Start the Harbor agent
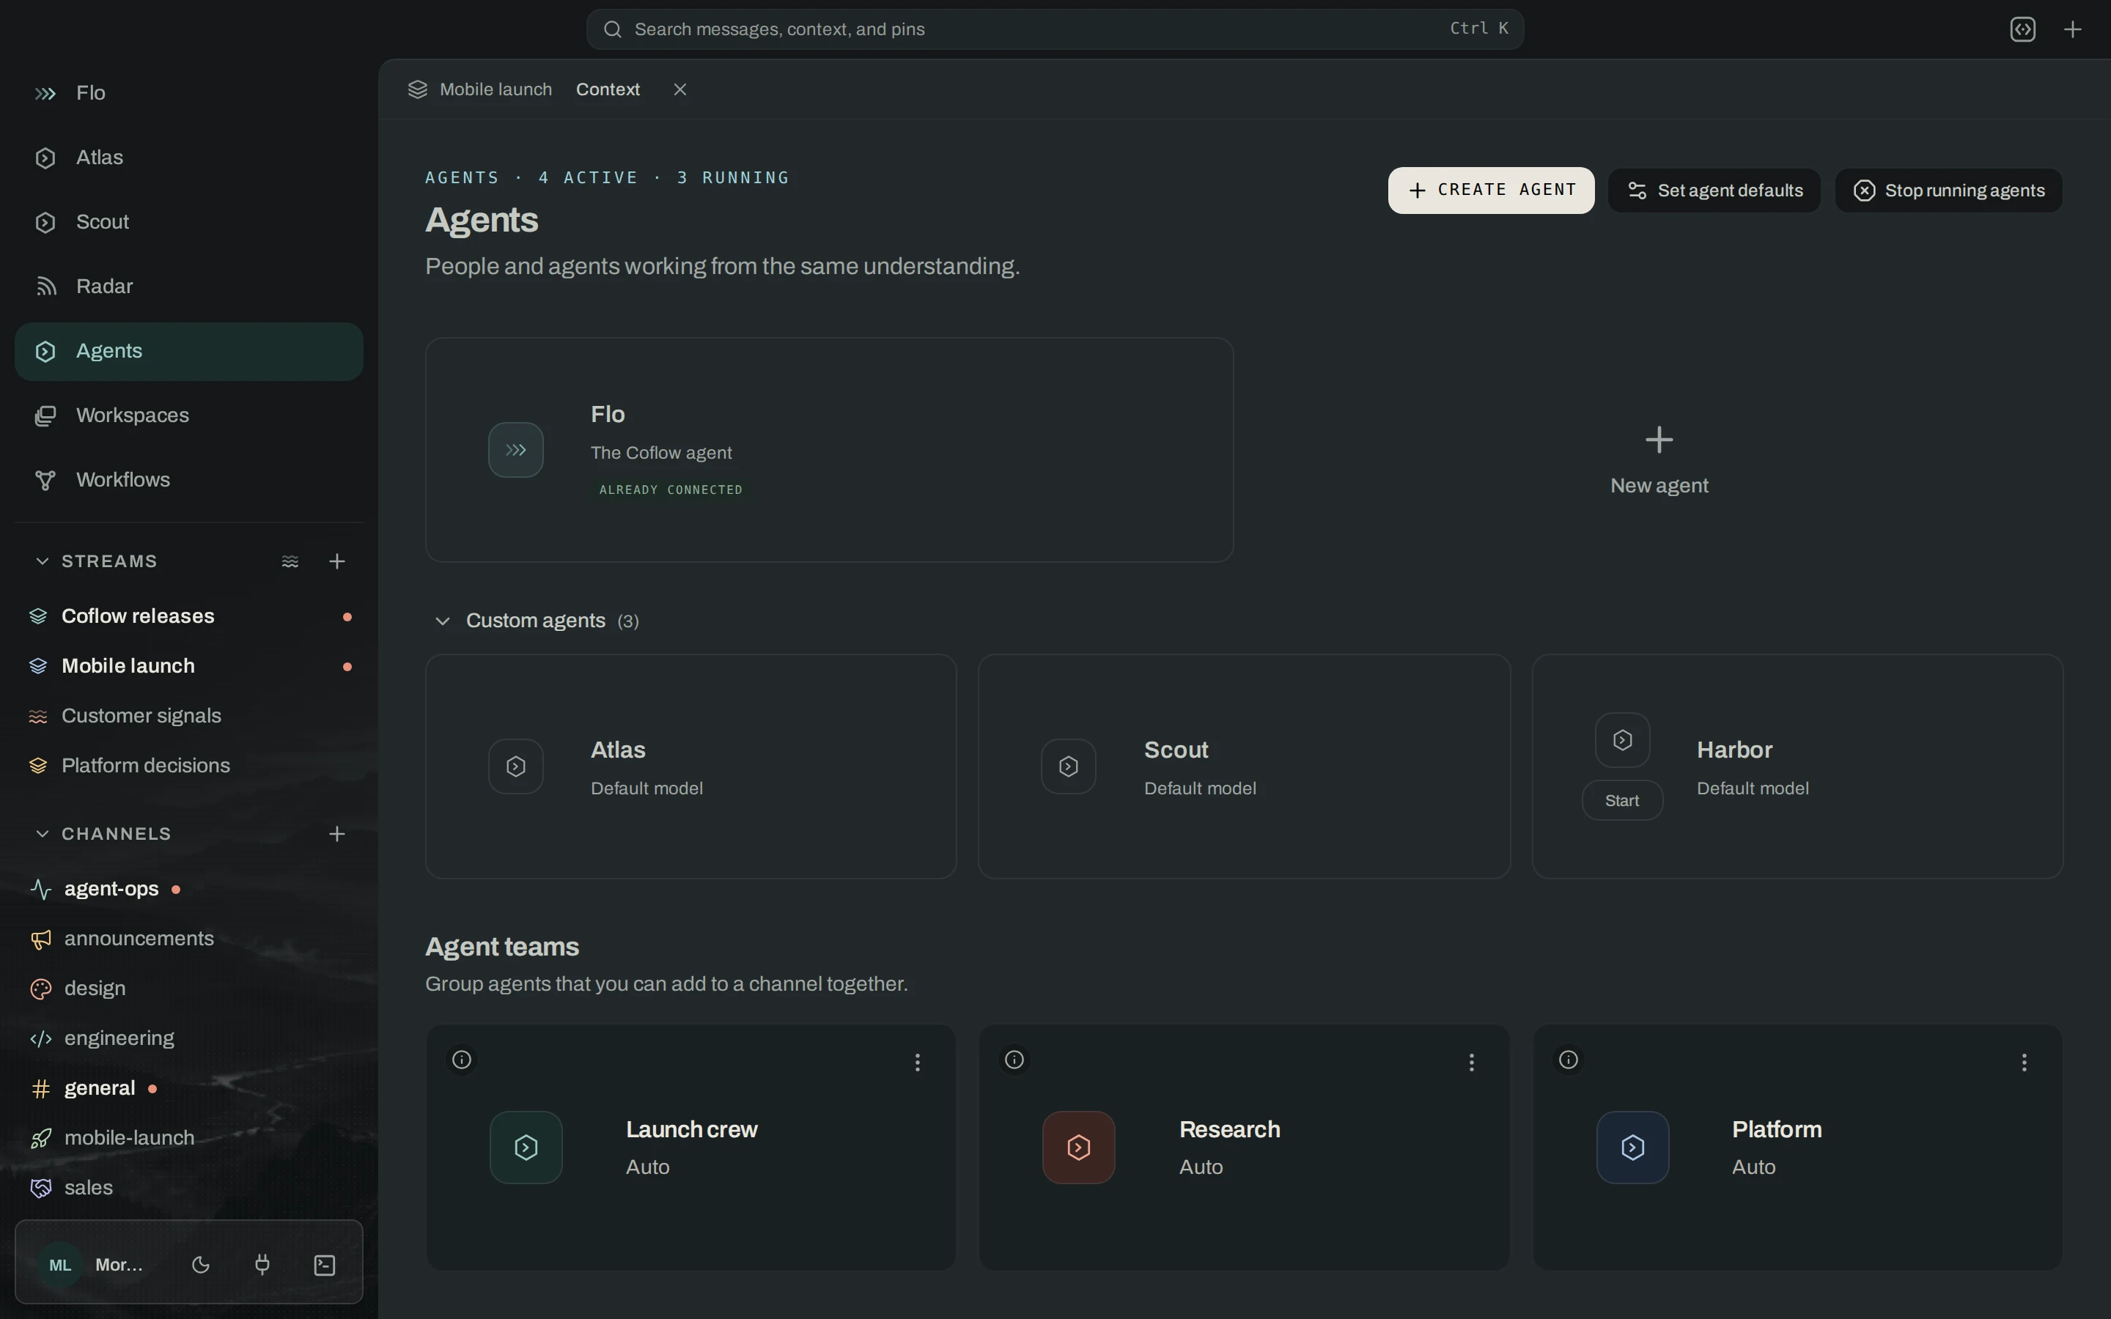 (1621, 801)
